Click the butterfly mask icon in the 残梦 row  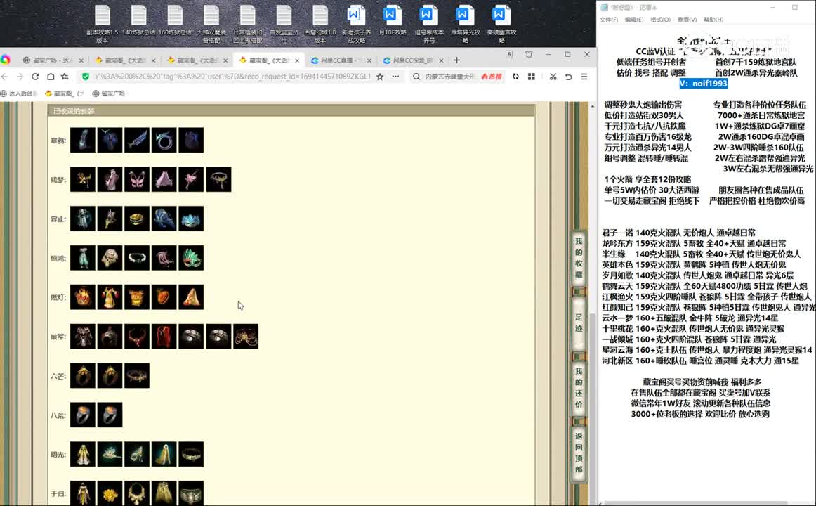point(137,179)
